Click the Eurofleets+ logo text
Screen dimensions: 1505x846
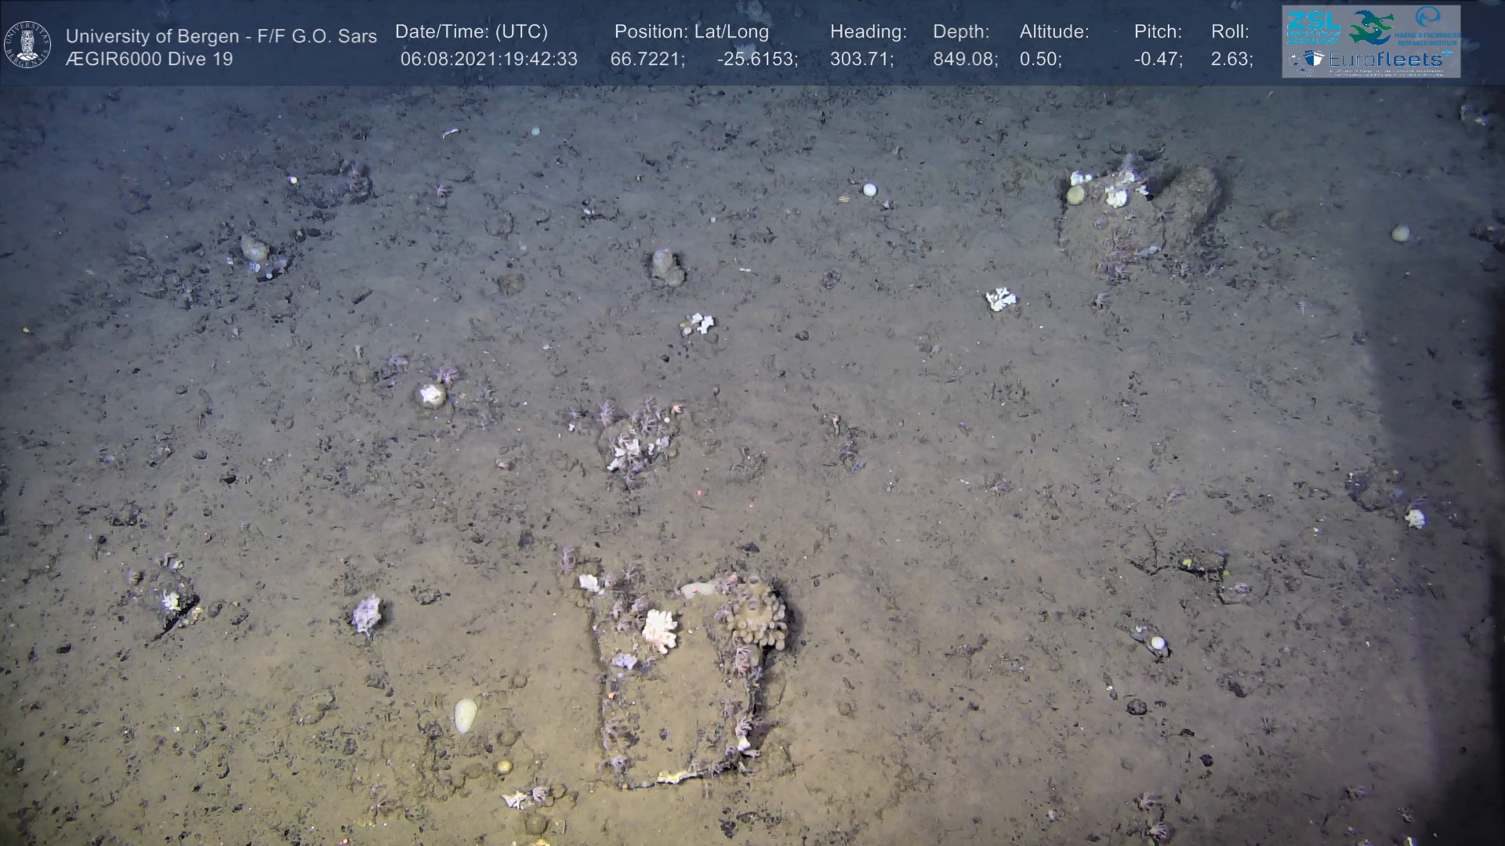[1387, 60]
